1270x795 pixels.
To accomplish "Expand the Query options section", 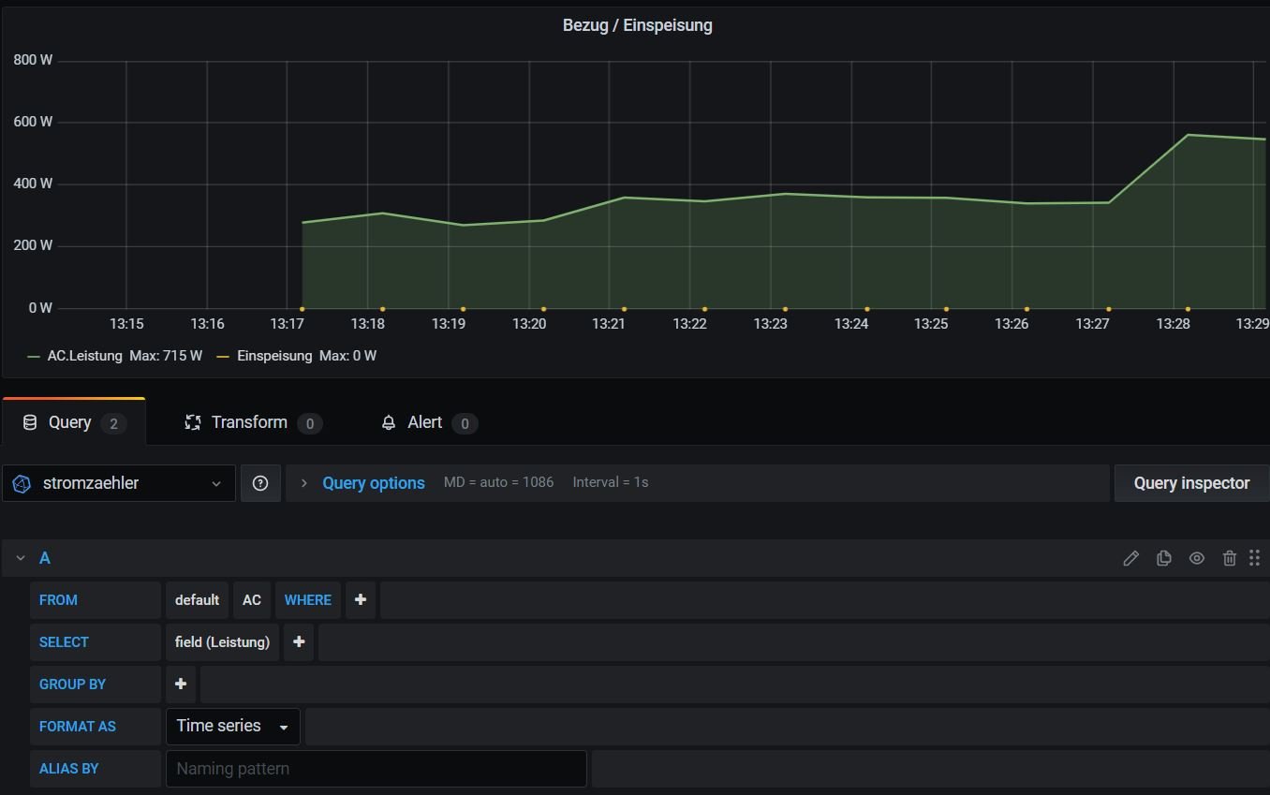I will (x=373, y=483).
